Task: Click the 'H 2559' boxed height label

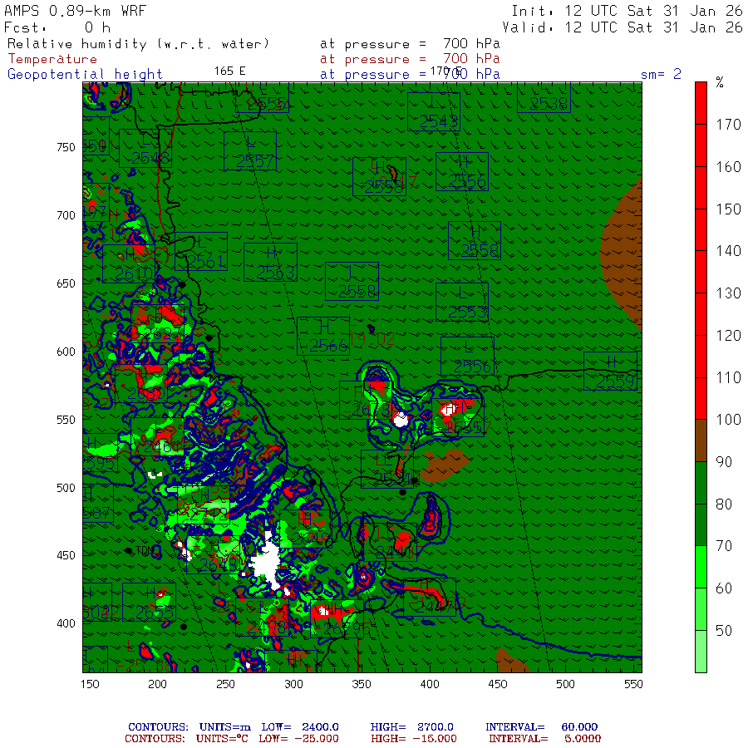Action: point(611,372)
